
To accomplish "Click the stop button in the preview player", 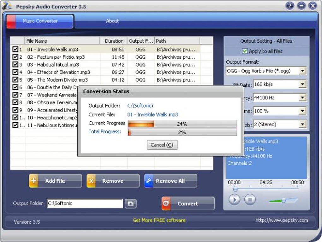I will coord(250,199).
